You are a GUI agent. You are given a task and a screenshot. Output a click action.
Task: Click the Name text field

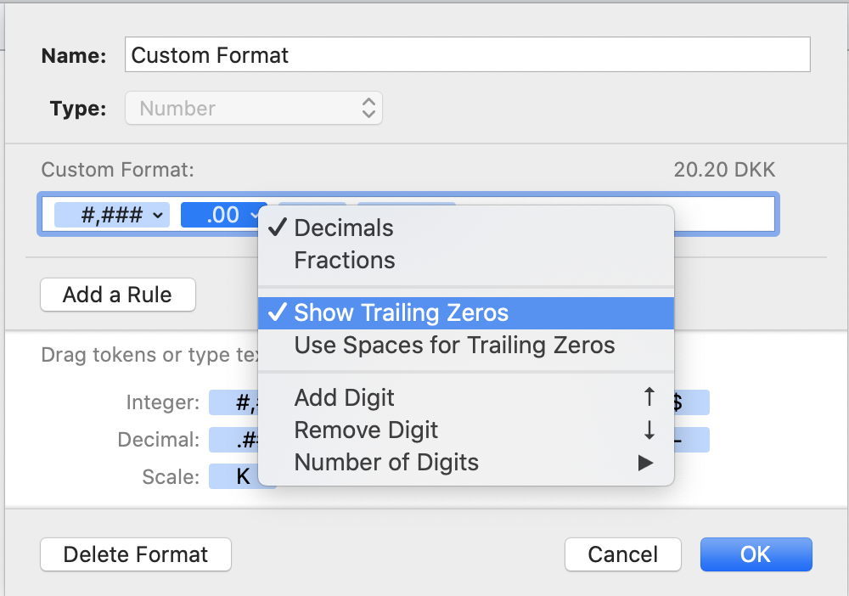[x=467, y=56]
